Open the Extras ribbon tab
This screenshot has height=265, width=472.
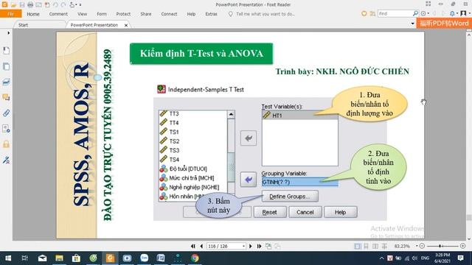(x=212, y=14)
